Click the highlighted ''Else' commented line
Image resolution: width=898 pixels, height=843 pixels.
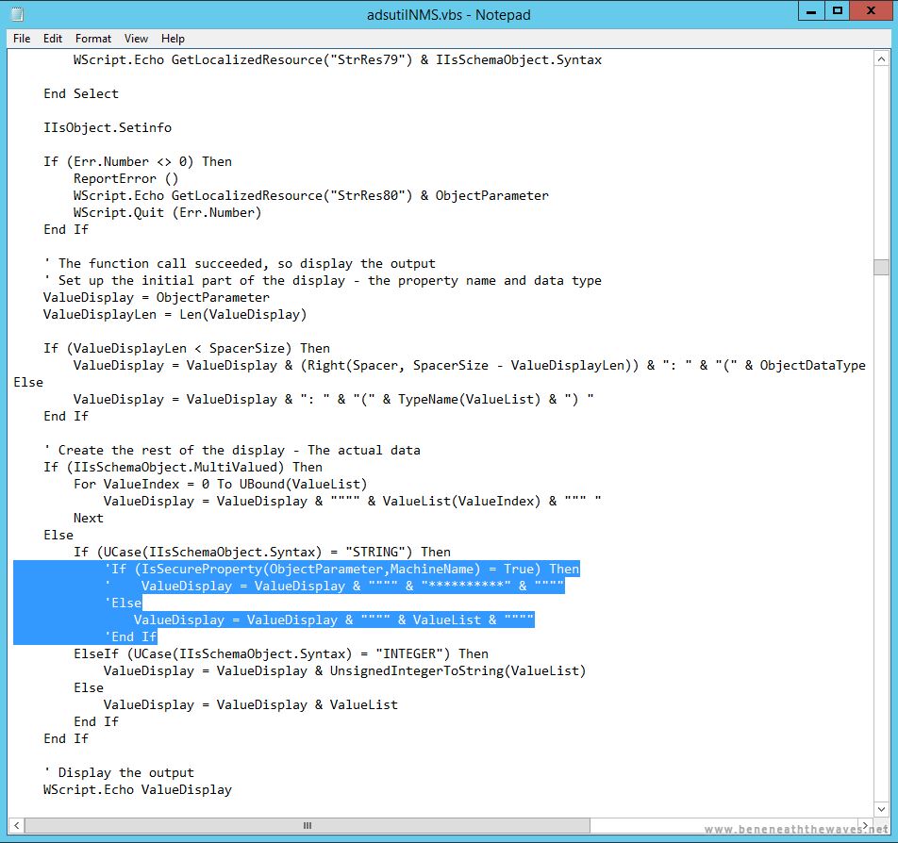click(123, 603)
